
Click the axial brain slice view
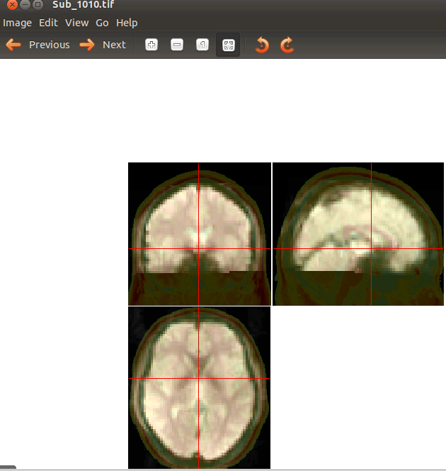click(x=200, y=387)
